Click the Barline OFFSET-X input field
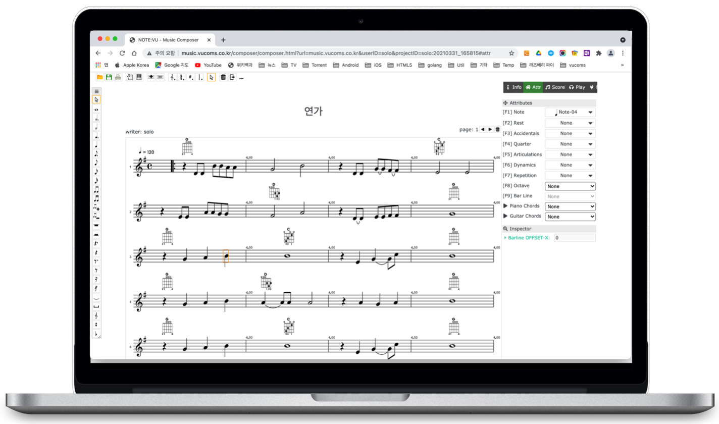719x424 pixels. pos(575,238)
